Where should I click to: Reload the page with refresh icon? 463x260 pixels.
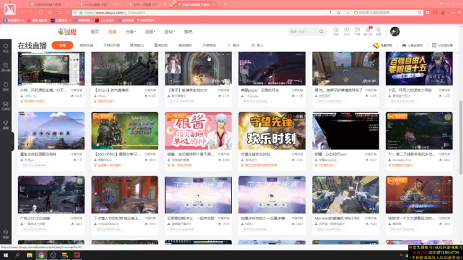tap(41, 13)
